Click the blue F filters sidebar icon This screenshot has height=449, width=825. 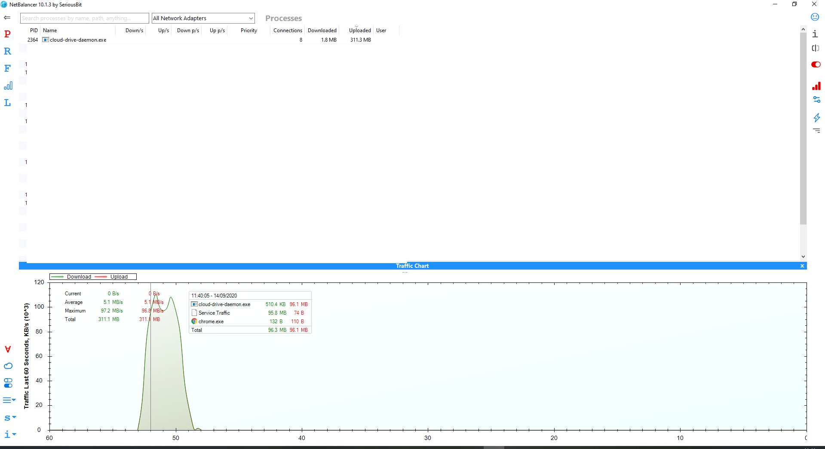pyautogui.click(x=7, y=68)
